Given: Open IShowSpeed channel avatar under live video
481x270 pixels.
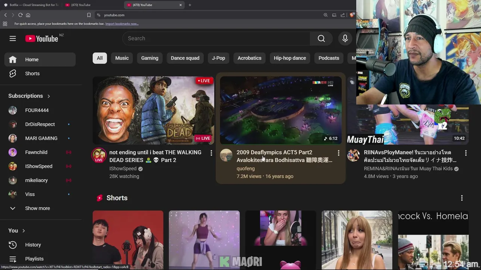Looking at the screenshot, I should [x=99, y=155].
